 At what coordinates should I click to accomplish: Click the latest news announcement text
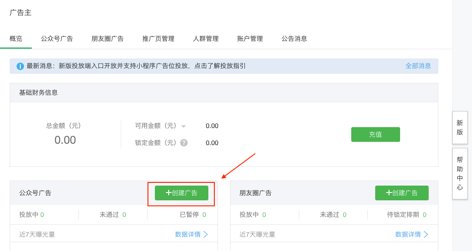tap(152, 66)
